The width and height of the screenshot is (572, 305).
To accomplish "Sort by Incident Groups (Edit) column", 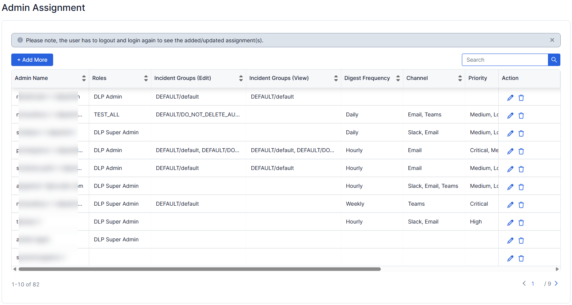I will click(241, 78).
